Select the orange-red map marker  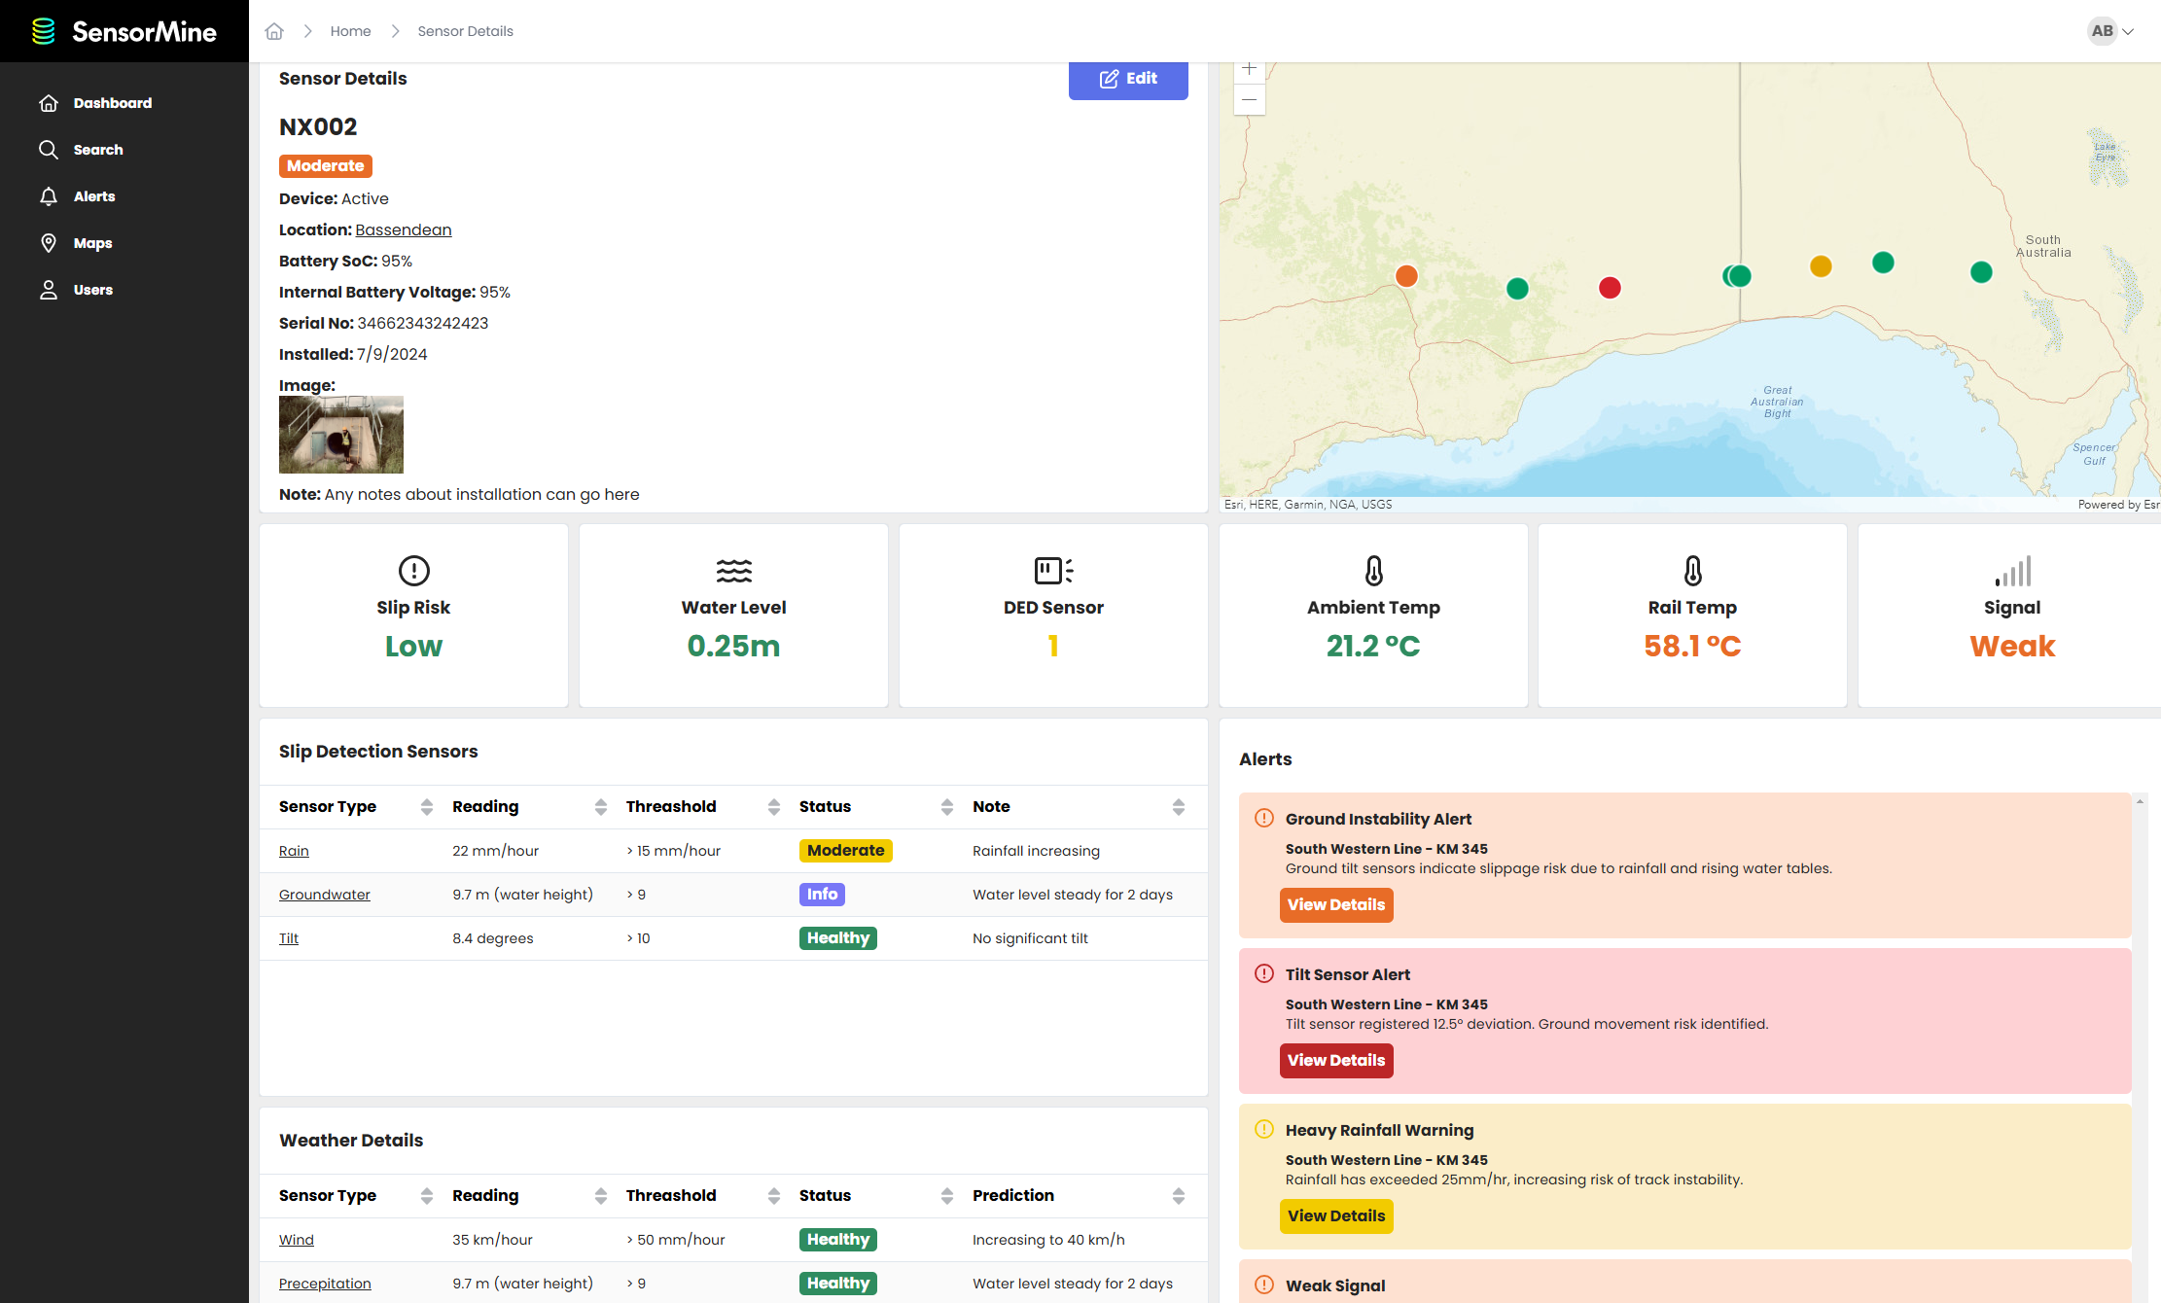[1406, 276]
